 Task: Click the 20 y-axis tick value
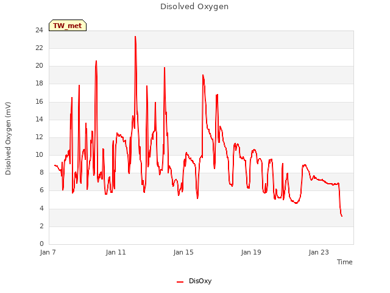(39, 66)
